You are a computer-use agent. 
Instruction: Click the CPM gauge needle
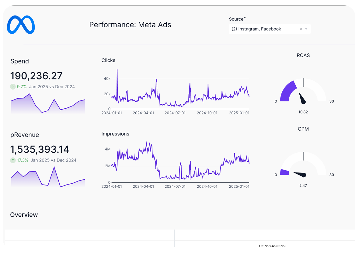300,174
